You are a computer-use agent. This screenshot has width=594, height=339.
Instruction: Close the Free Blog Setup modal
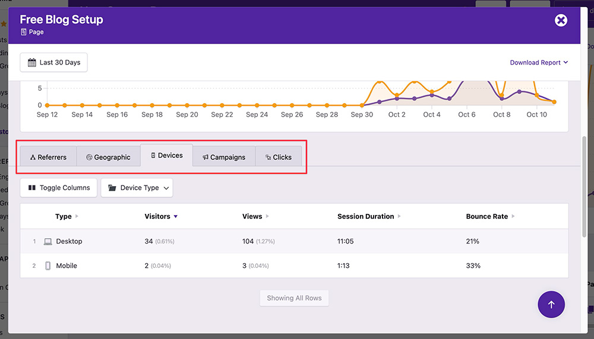[x=561, y=21]
